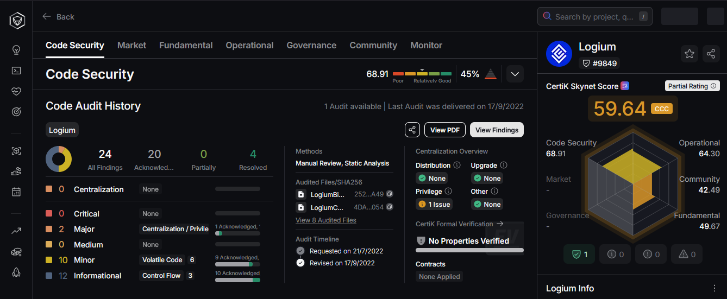Show Privilege info tooltip icon
Viewport: 727px width, 299px height.
pyautogui.click(x=448, y=191)
